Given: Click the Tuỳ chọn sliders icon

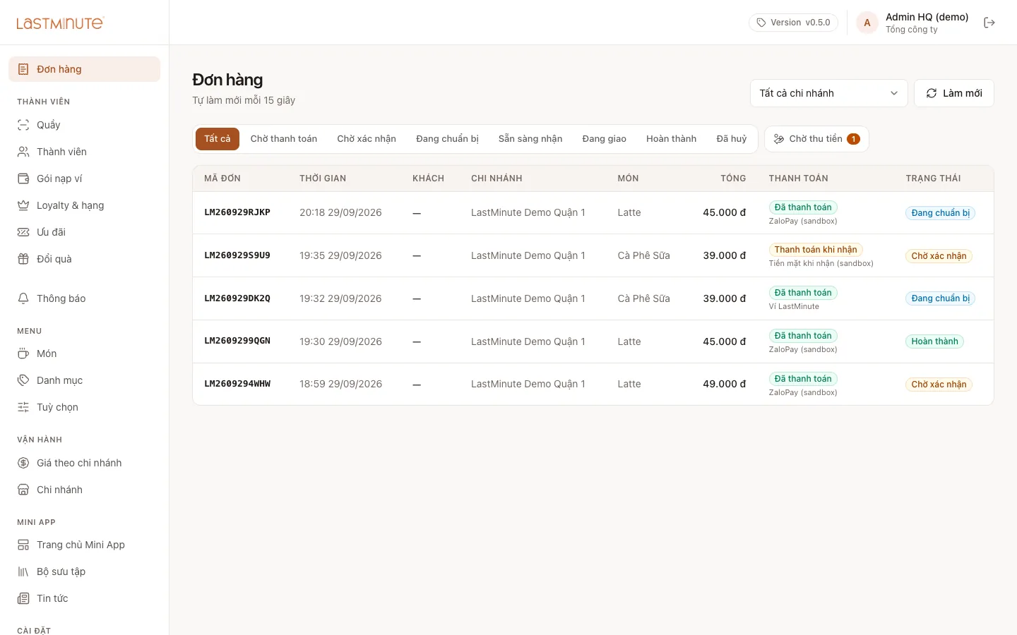Looking at the screenshot, I should 23,407.
